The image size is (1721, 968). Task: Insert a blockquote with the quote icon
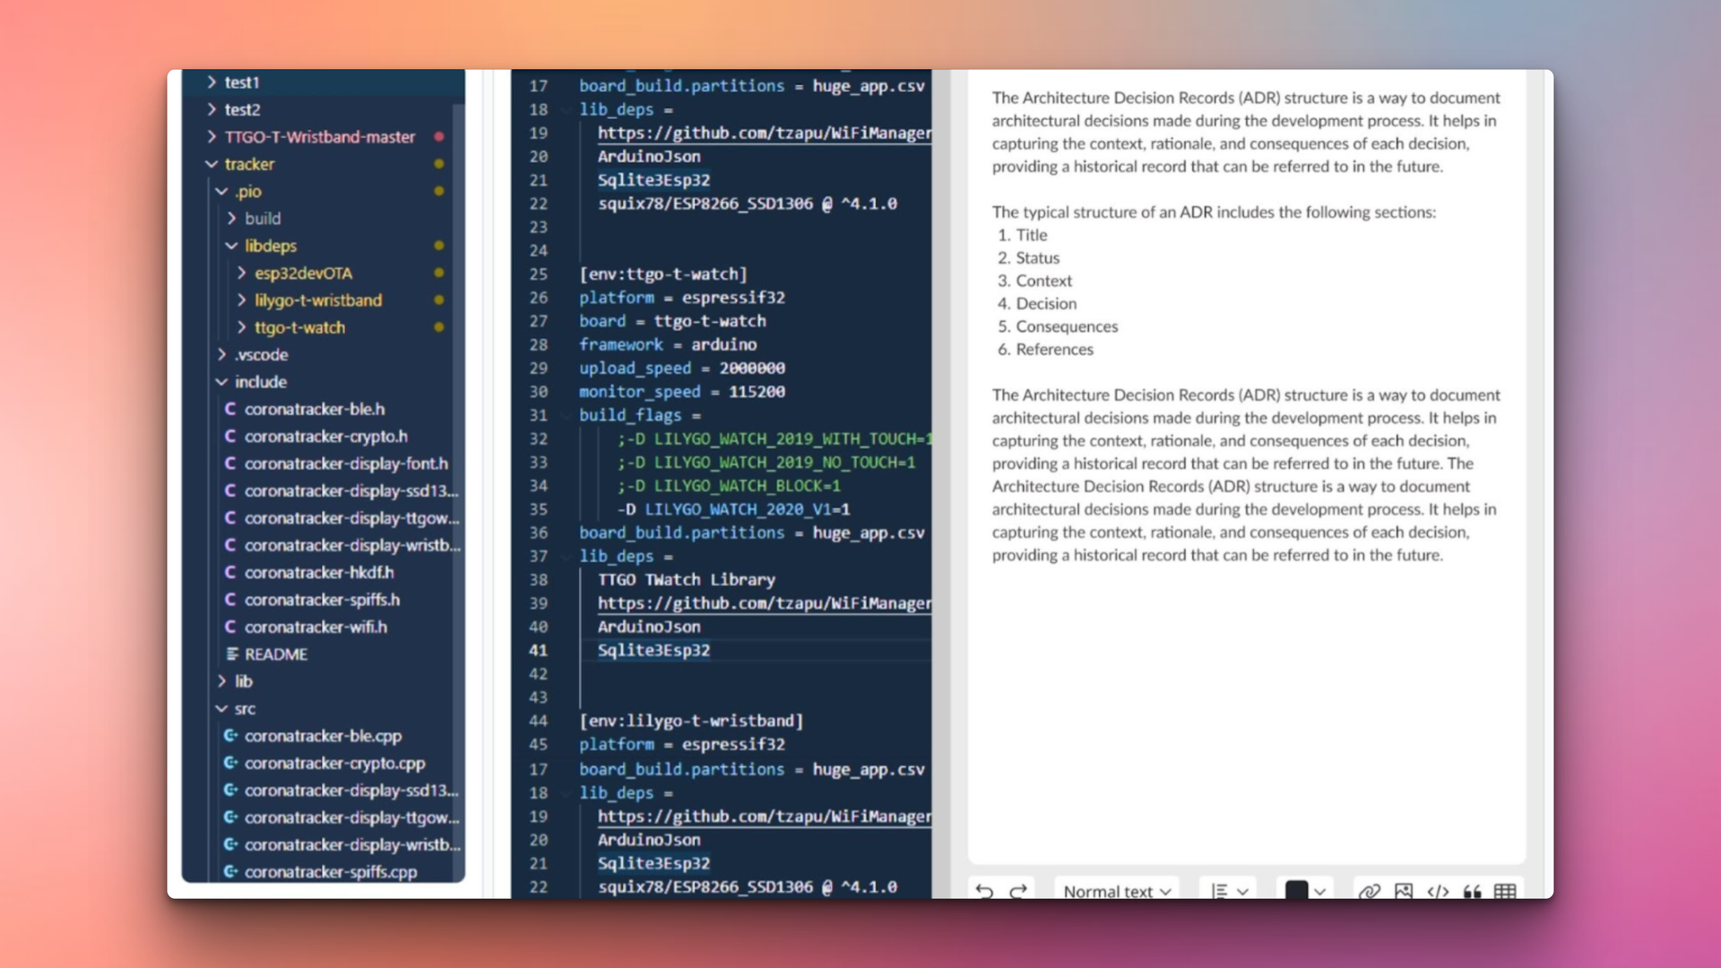coord(1471,892)
